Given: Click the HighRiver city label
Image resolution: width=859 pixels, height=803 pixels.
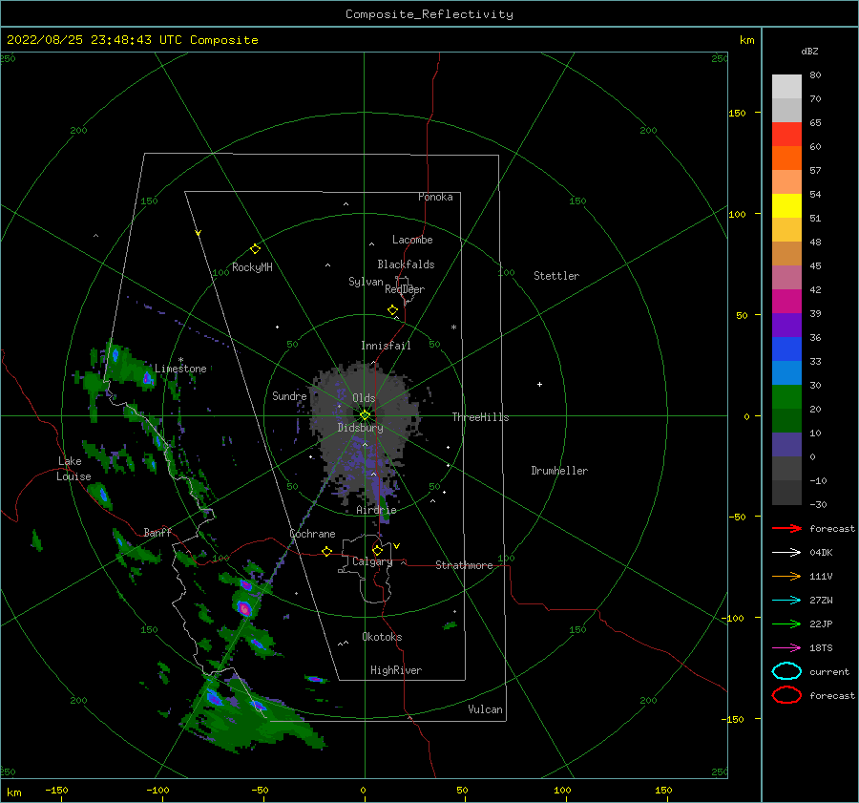Looking at the screenshot, I should click(x=396, y=670).
